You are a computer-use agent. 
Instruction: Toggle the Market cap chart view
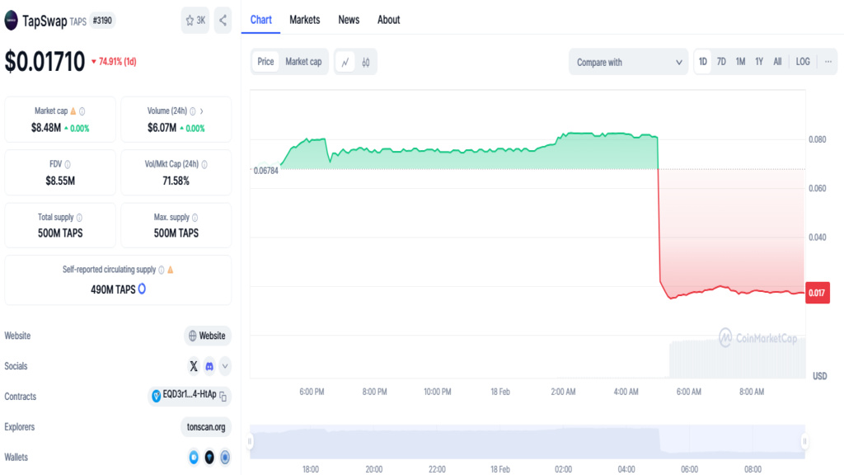pyautogui.click(x=303, y=62)
